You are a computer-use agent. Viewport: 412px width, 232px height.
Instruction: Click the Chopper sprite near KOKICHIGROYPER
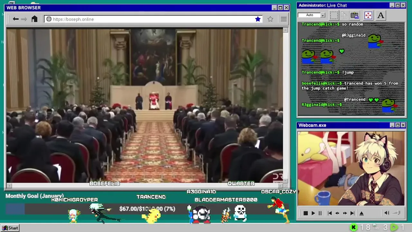[74, 215]
